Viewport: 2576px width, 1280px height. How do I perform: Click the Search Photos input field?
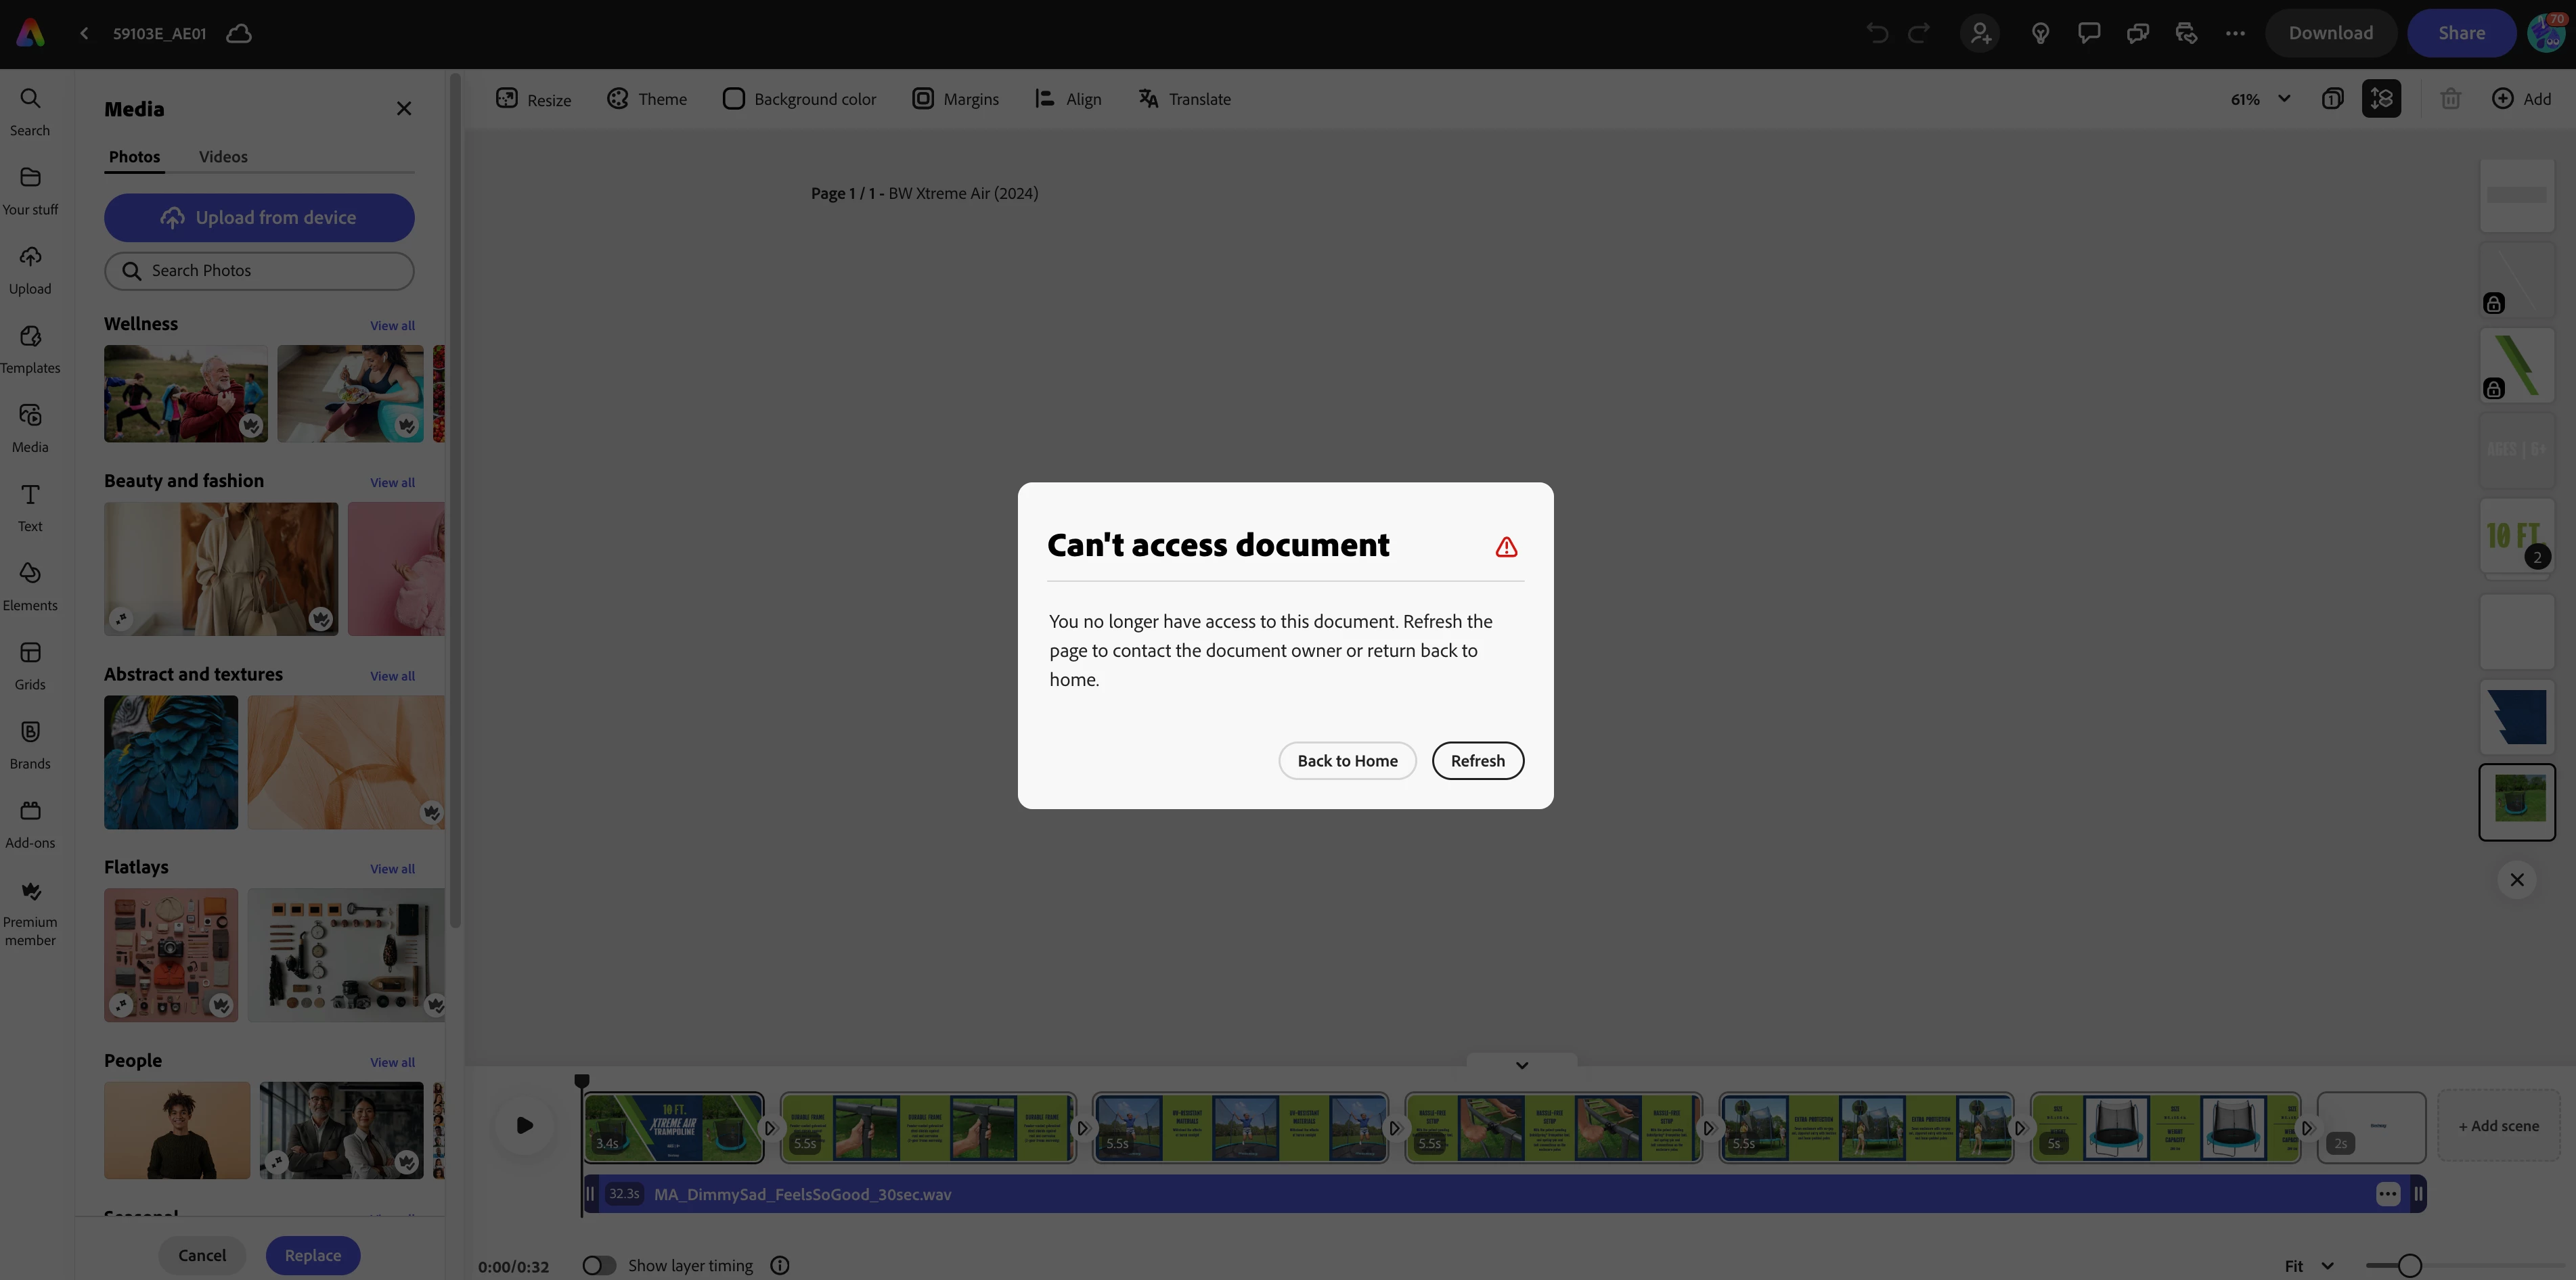tap(260, 271)
